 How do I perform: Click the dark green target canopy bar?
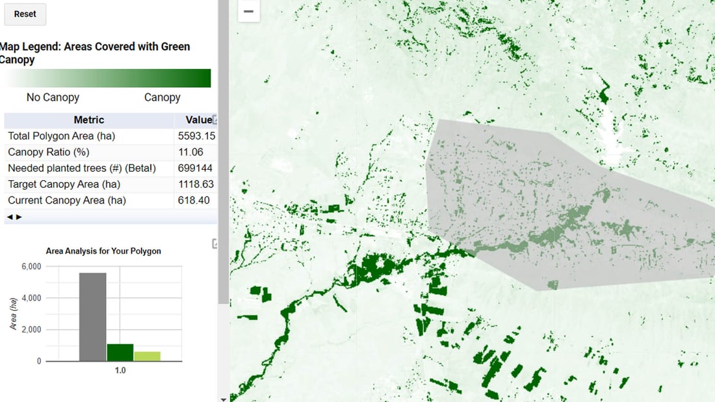(x=120, y=352)
